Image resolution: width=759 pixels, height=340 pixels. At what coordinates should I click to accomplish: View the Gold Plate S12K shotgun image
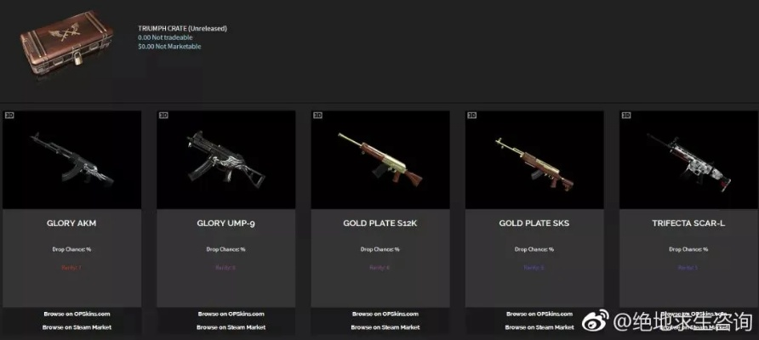(380, 160)
